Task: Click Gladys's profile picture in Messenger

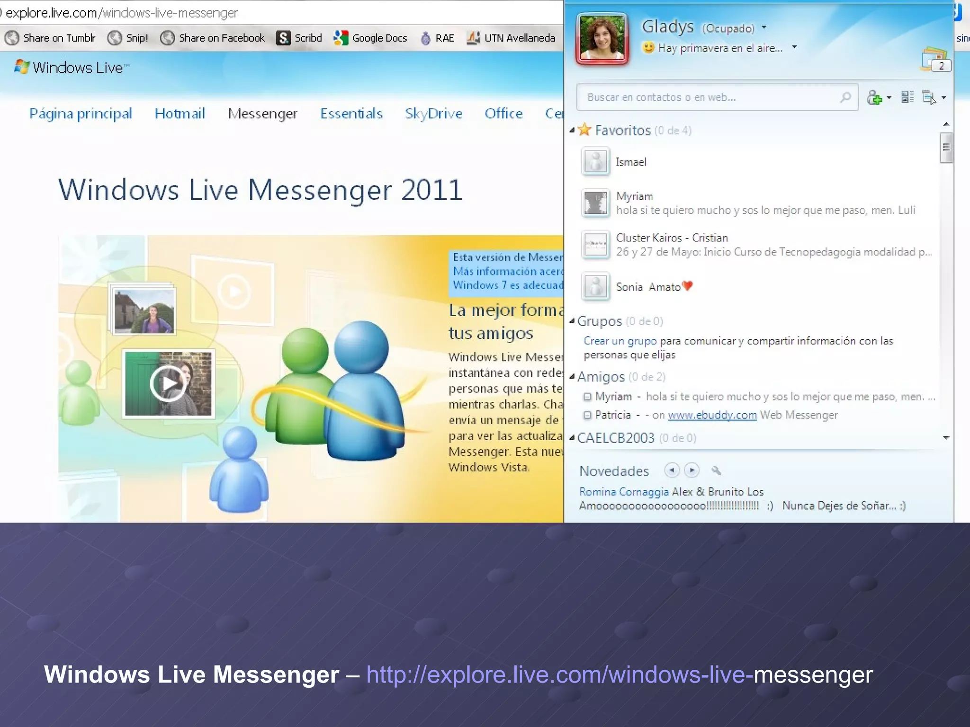Action: tap(602, 39)
